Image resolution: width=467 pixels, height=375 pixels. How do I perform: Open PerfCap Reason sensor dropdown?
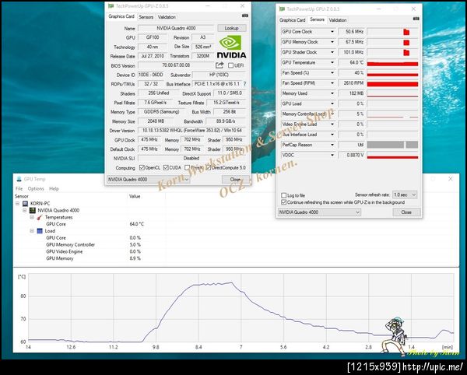pyautogui.click(x=332, y=145)
